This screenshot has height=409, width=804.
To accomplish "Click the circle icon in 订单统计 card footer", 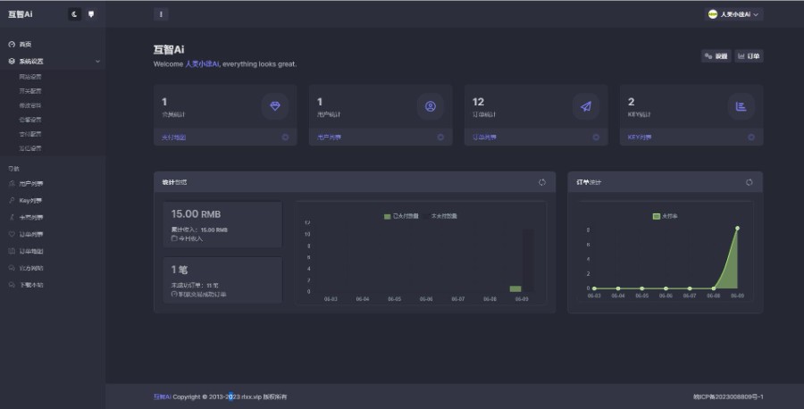I will pyautogui.click(x=596, y=138).
